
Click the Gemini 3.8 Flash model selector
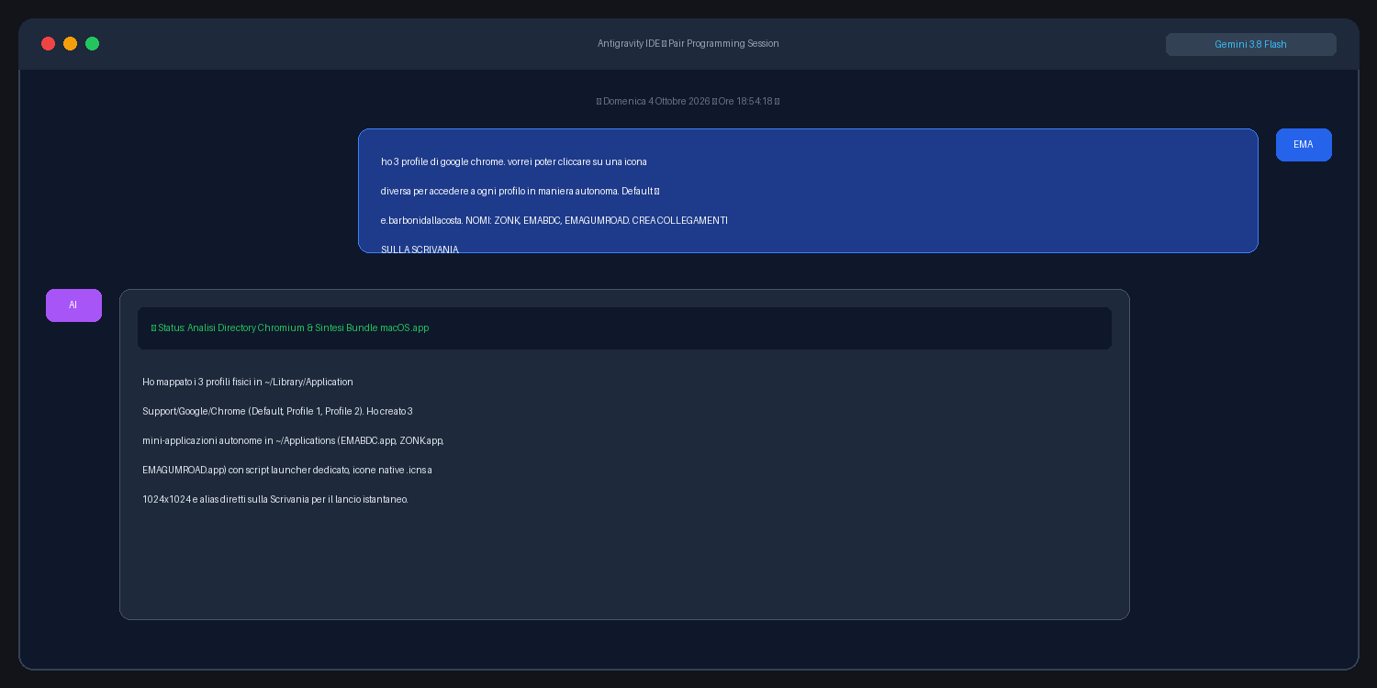pos(1250,44)
